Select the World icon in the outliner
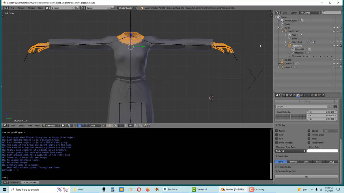The height and width of the screenshot is (193, 344). [x=282, y=24]
